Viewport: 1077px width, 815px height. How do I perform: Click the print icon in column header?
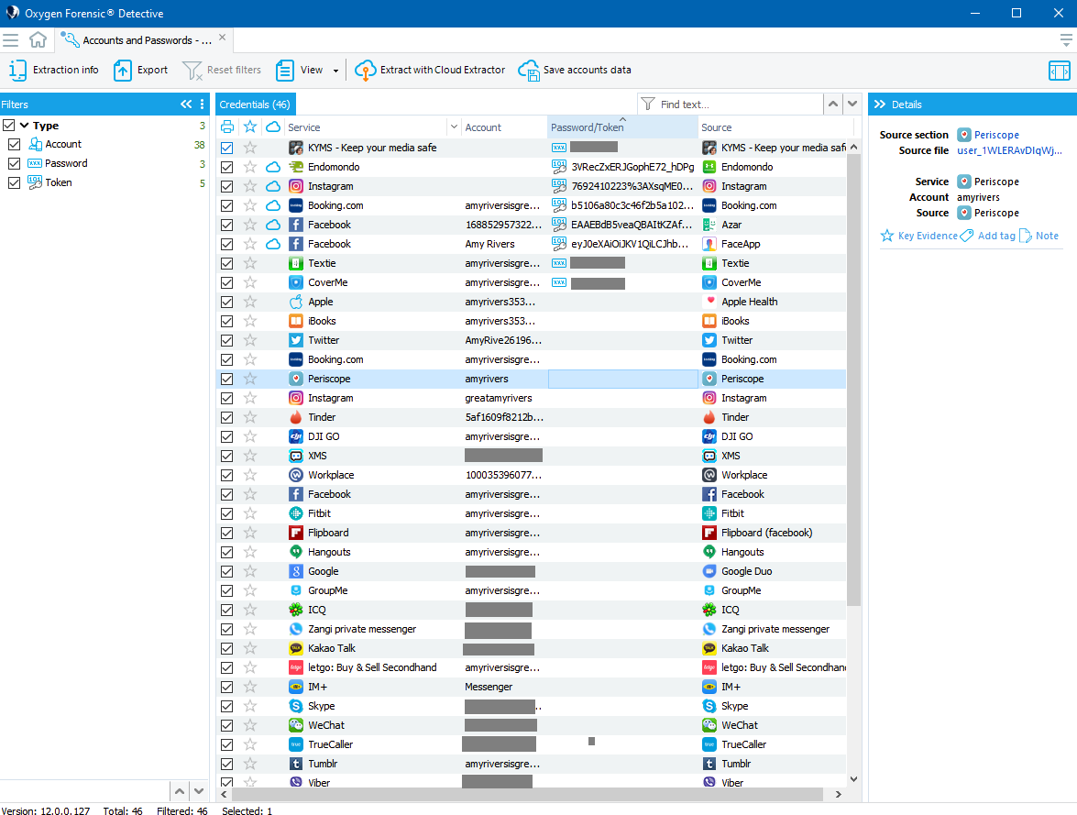click(x=227, y=127)
